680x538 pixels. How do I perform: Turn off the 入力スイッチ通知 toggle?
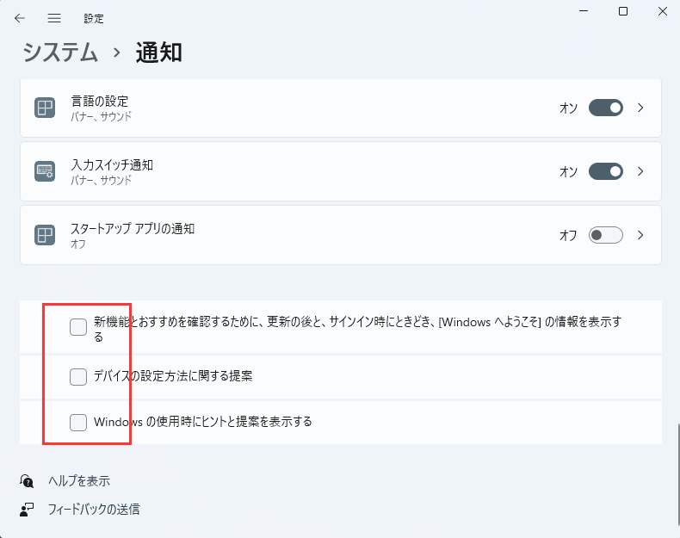pos(605,171)
